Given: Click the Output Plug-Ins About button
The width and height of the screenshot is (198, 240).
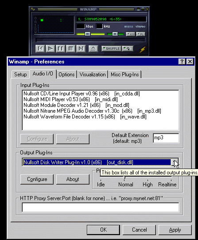Looking at the screenshot, I should point(73,179).
